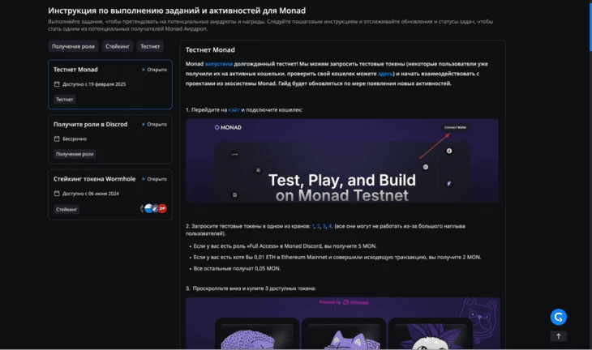Image resolution: width=592 pixels, height=350 pixels.
Task: Click Открыто status in Discrod card
Action: point(157,125)
